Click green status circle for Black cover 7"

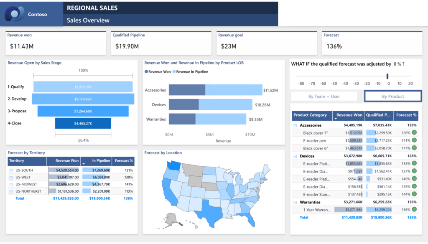pyautogui.click(x=414, y=133)
